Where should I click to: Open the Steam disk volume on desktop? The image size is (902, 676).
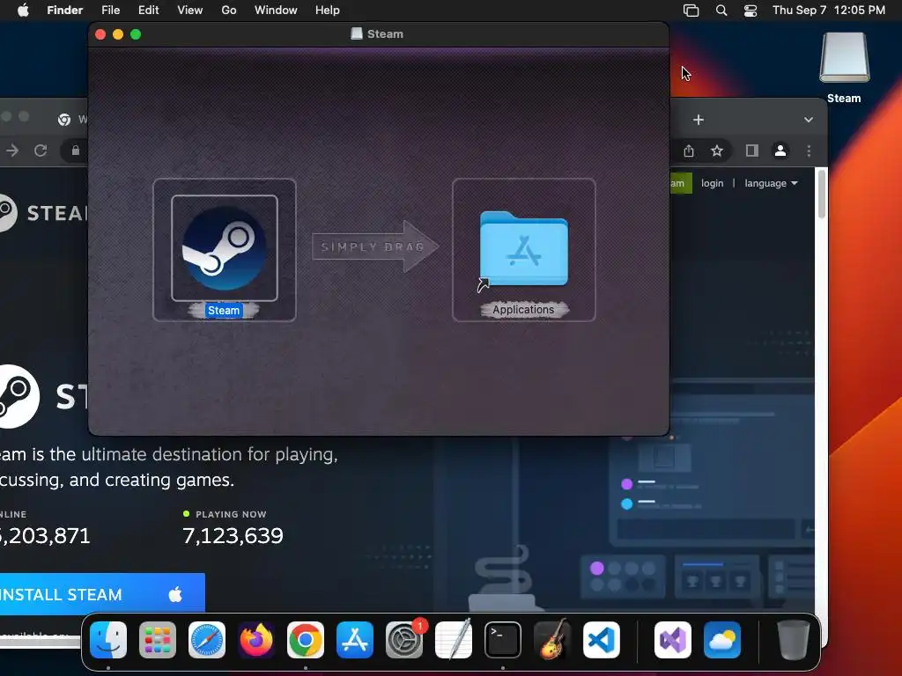(844, 57)
